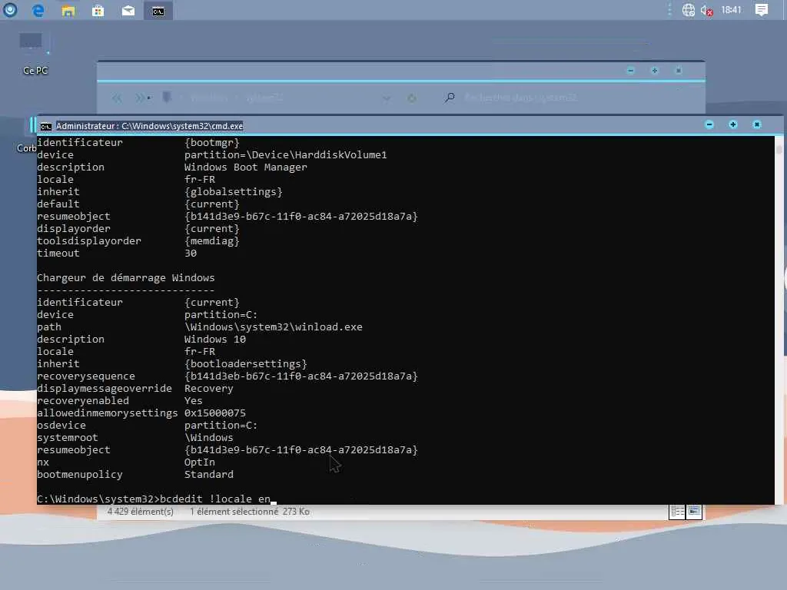This screenshot has width=787, height=590.
Task: Click the timeout value '30'
Action: (x=191, y=254)
